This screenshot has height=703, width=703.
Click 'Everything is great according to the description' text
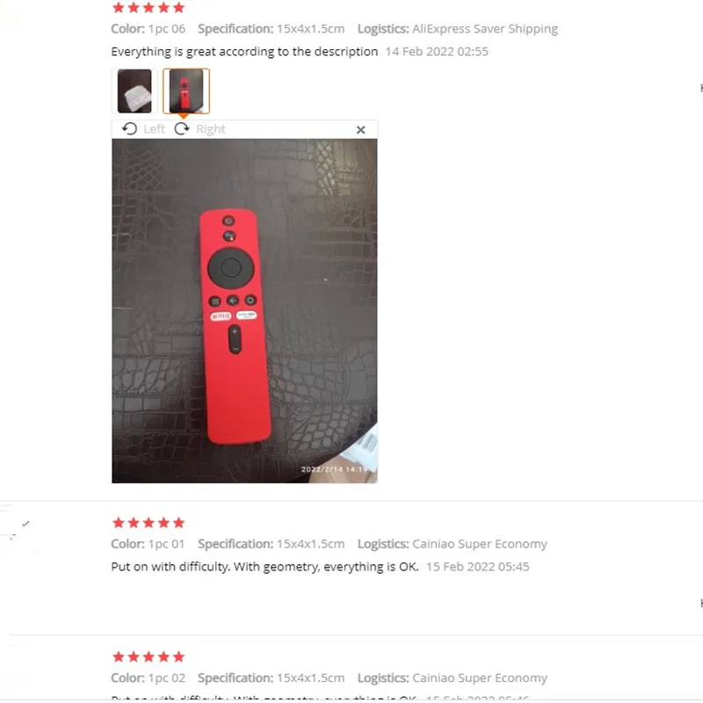pyautogui.click(x=244, y=52)
